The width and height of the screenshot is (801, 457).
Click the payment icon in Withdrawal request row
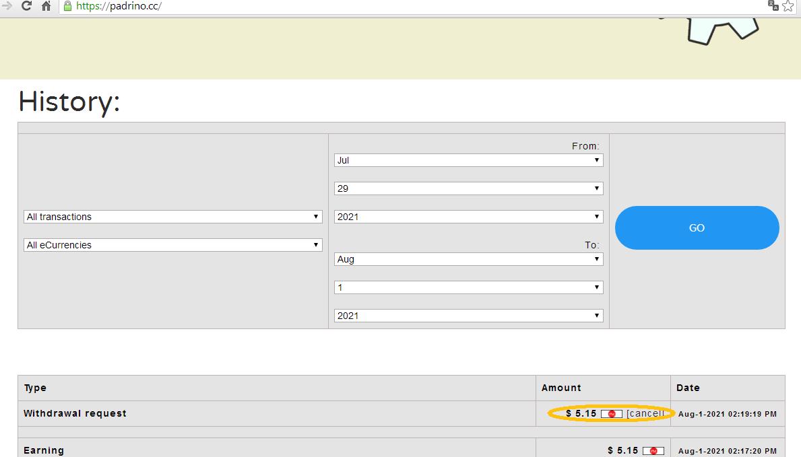pyautogui.click(x=612, y=414)
